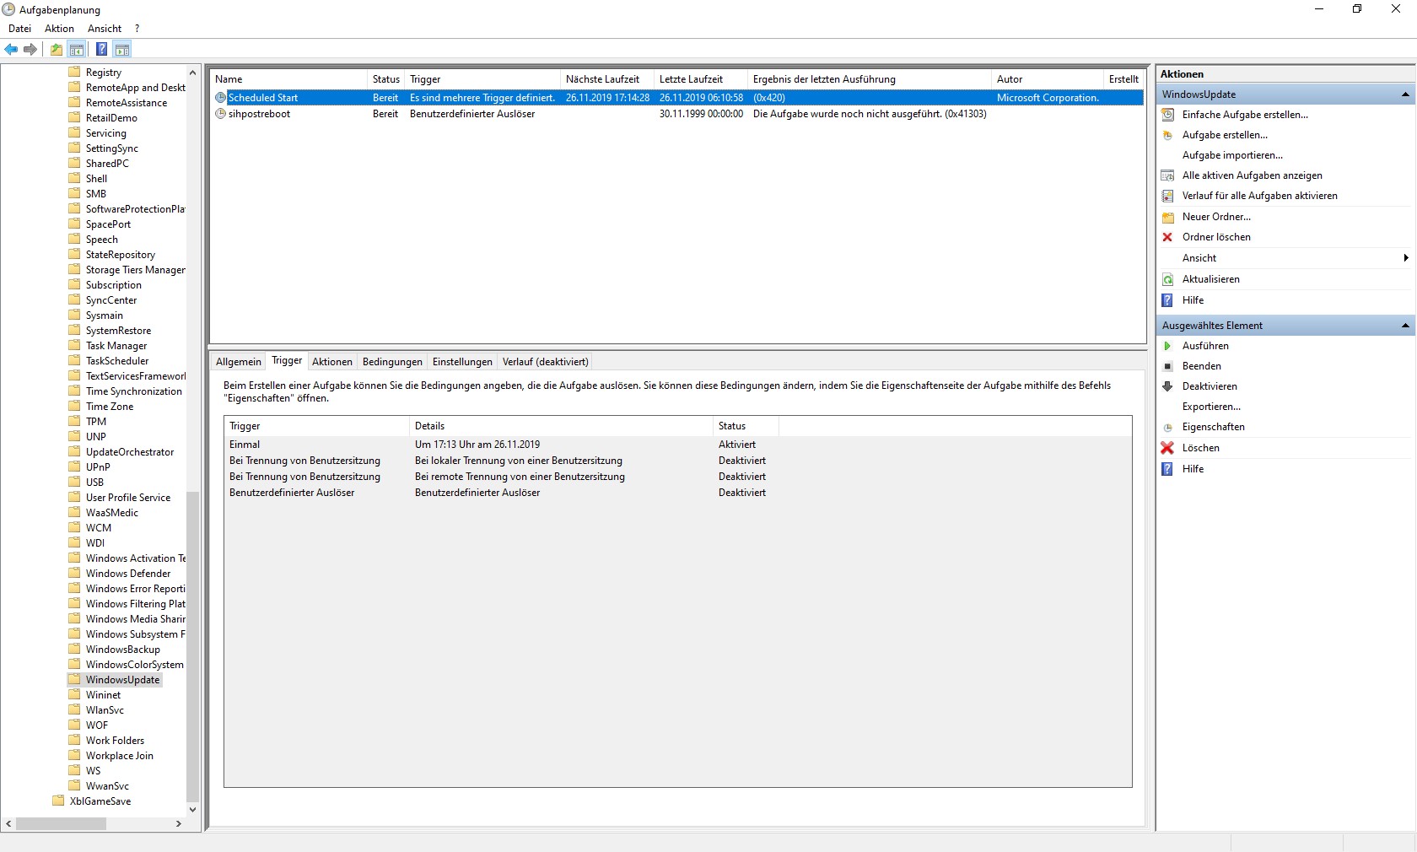Open the 'Verlauf (deaktiviert)' tab
The image size is (1417, 852).
point(545,362)
